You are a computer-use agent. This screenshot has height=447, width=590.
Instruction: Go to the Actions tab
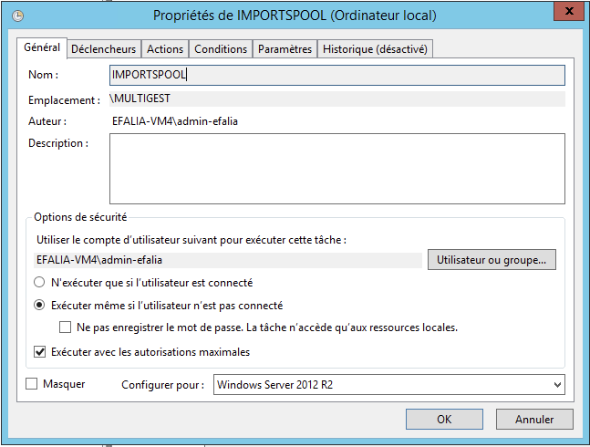tap(165, 49)
